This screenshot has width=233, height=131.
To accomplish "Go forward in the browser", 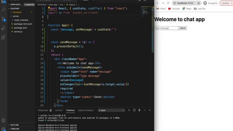I will coord(163,3).
